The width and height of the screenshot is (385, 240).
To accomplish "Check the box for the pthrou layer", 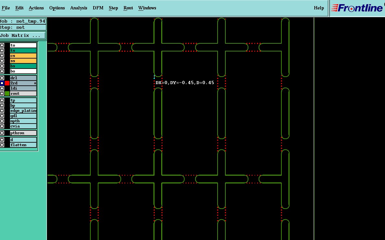I will 2,133.
